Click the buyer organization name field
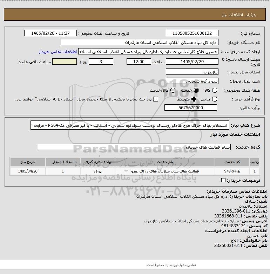Screen dimensions: 270x274 click(140, 43)
